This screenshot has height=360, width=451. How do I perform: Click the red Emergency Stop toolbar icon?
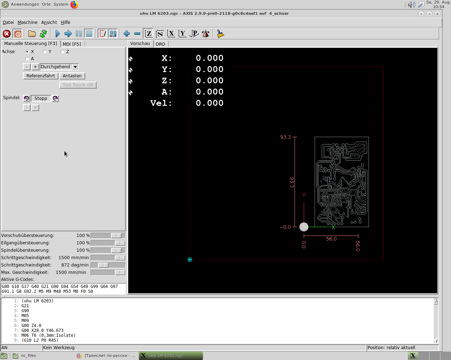tap(7, 34)
